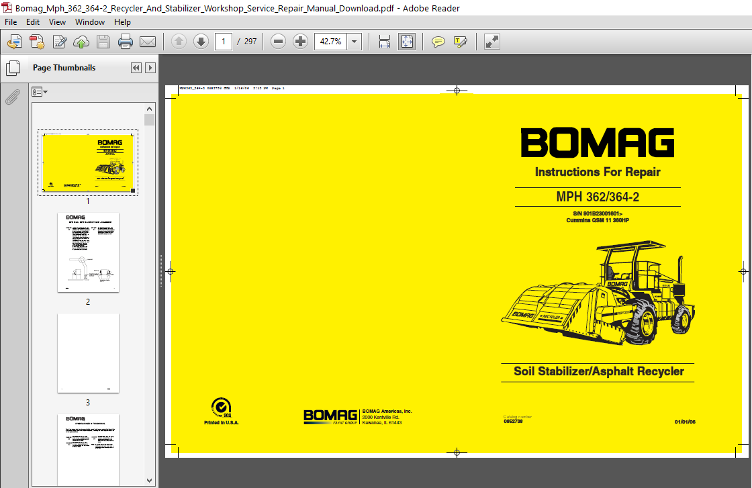
Task: Click the large BOMAG logo on page
Action: coord(598,143)
